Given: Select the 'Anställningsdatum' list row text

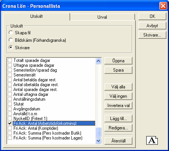Looking at the screenshot, I should point(29,99).
